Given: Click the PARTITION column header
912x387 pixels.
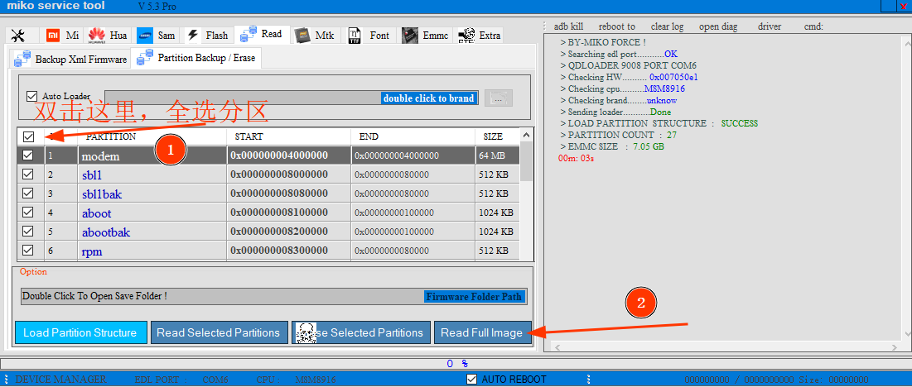Looking at the screenshot, I should (110, 137).
